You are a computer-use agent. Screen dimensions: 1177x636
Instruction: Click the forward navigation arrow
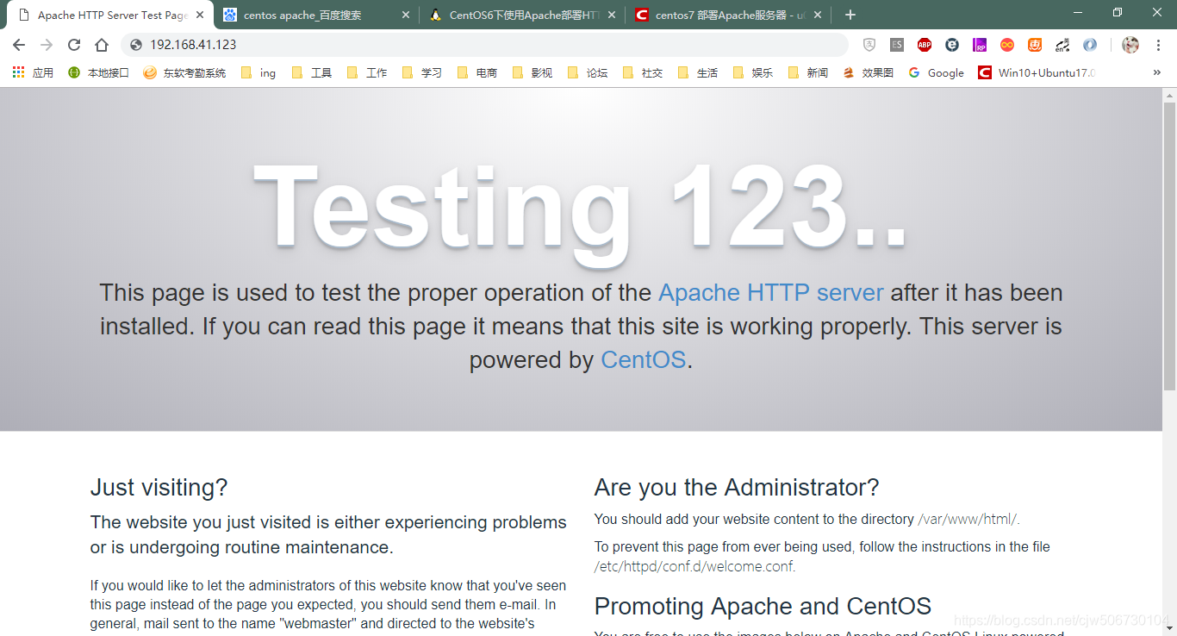coord(47,45)
